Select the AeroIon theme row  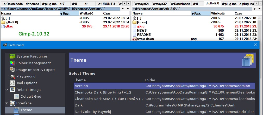point(164,86)
